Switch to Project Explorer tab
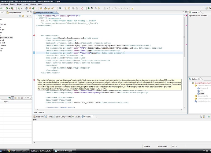This screenshot has height=153, width=211. click(x=14, y=12)
